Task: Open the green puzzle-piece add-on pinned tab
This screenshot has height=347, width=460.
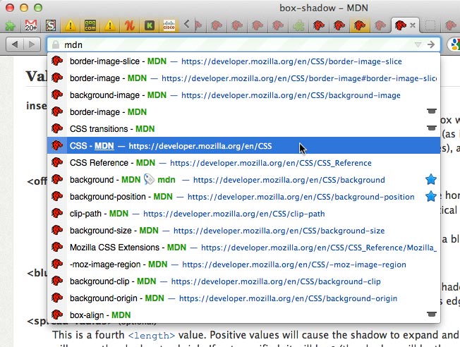Action: 11,26
